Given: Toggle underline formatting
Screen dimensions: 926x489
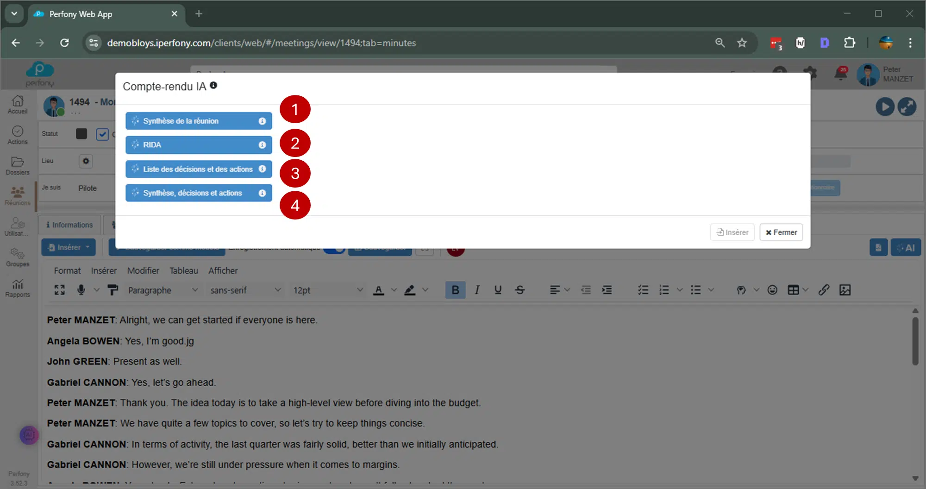Looking at the screenshot, I should click(498, 290).
